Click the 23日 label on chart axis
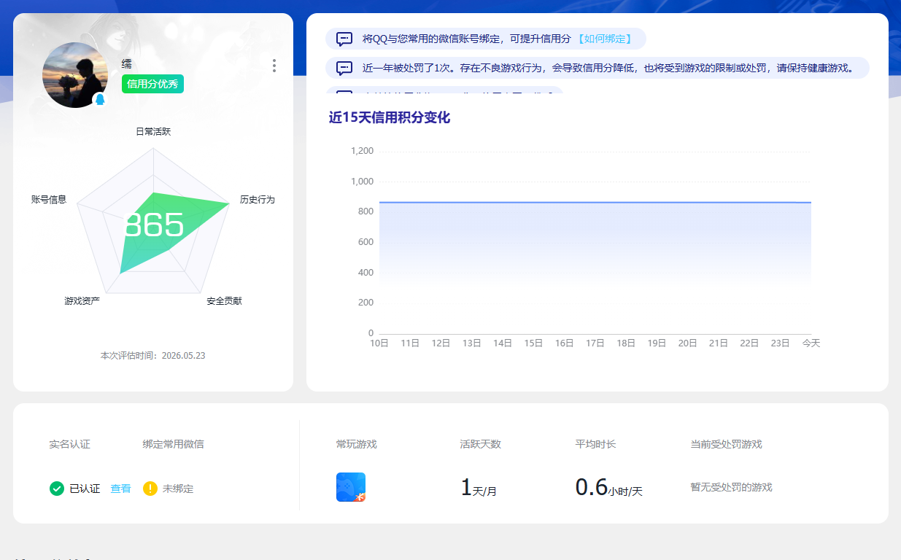 pos(781,343)
